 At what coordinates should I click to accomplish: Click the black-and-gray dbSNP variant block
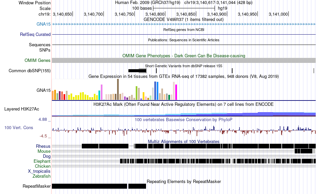(x=137, y=71)
